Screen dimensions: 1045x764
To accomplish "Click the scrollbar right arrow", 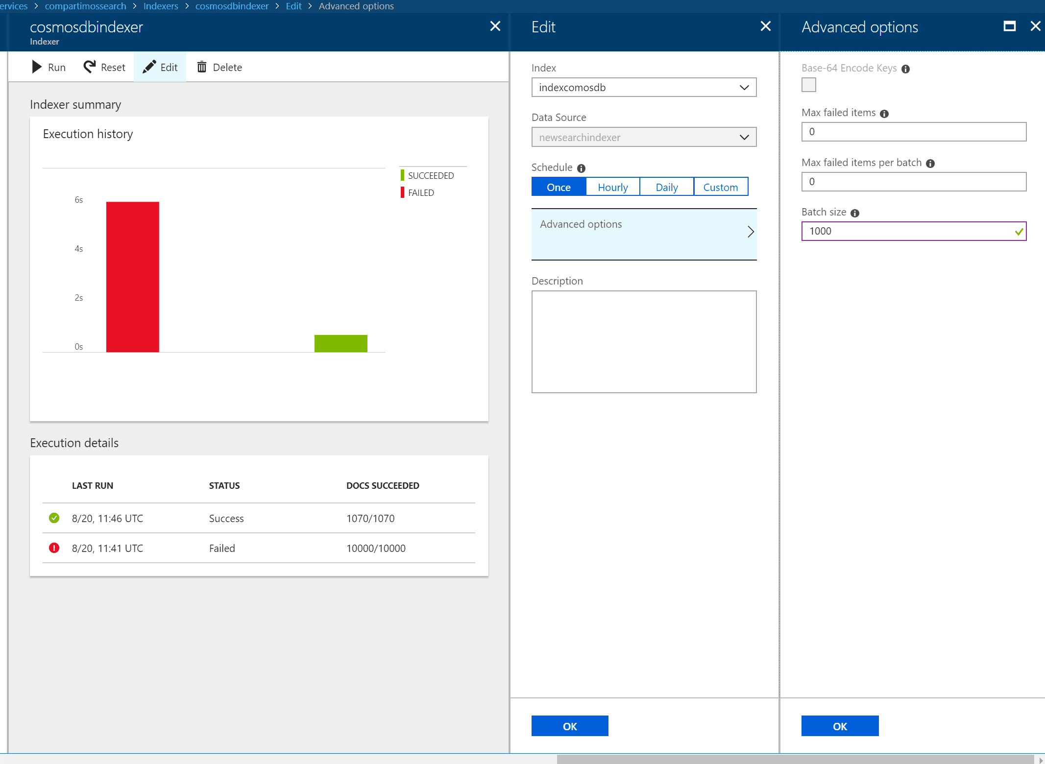I will coord(1041,760).
